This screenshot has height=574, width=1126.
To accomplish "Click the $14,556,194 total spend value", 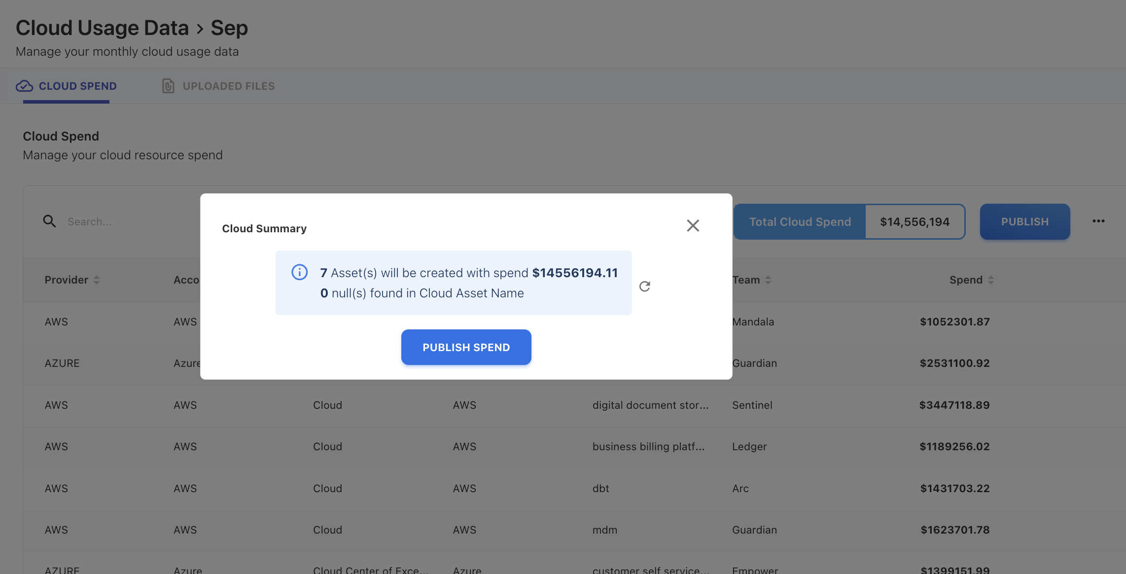I will pyautogui.click(x=915, y=222).
